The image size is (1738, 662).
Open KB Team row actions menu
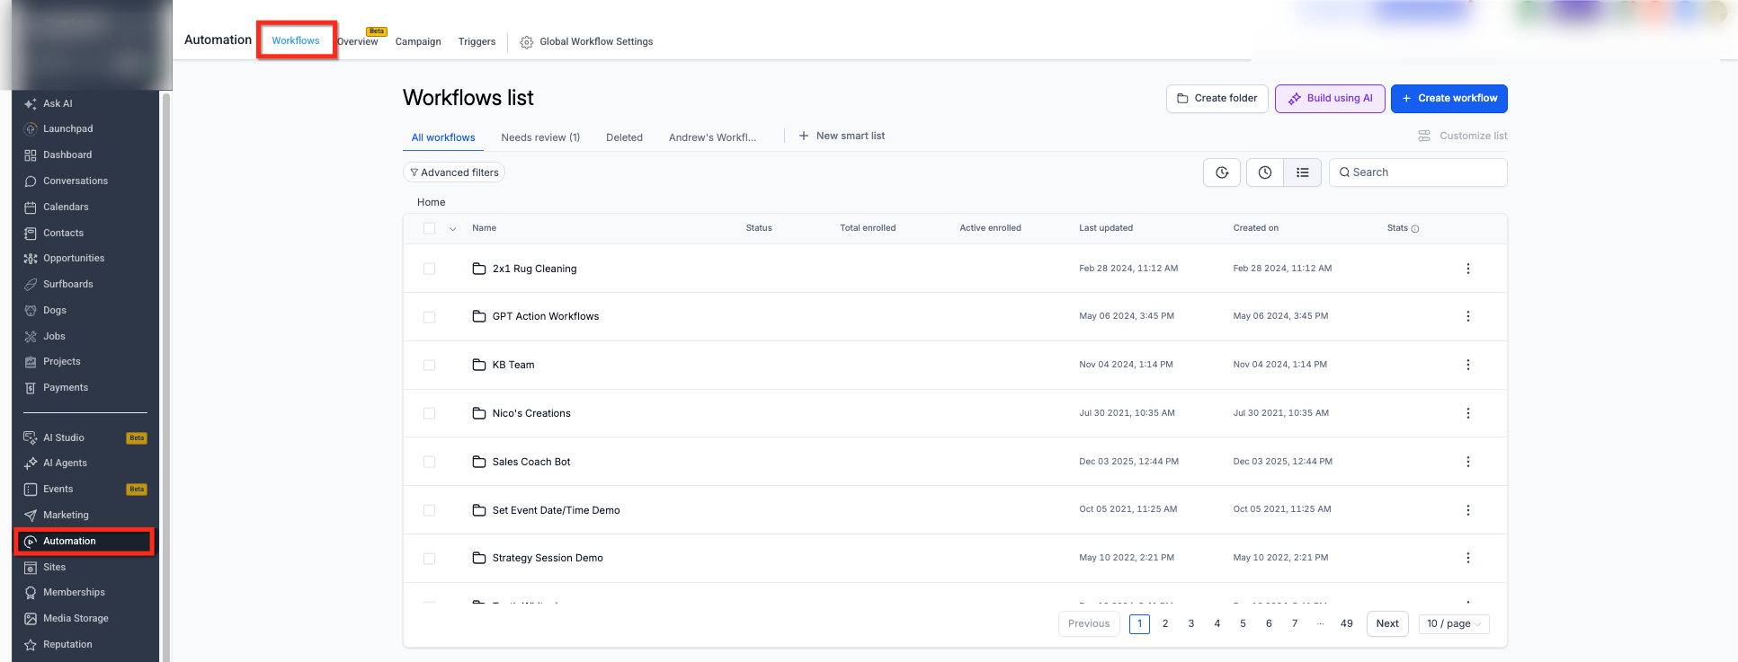coord(1468,365)
